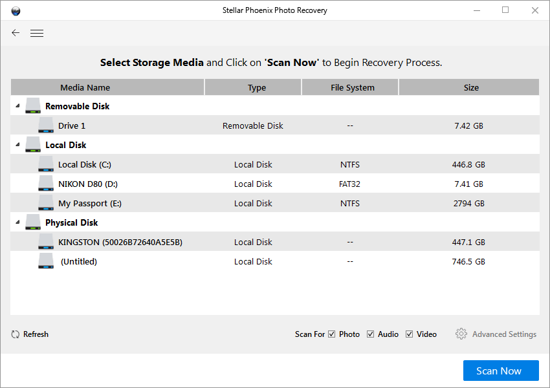Collapse the Removable Disk group

coord(17,106)
